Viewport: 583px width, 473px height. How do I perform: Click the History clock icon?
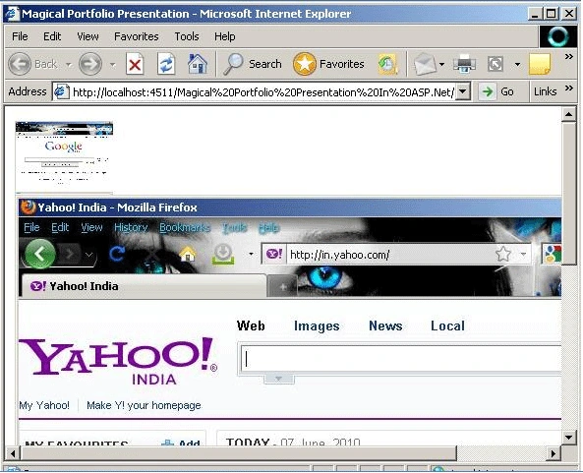[x=387, y=64]
